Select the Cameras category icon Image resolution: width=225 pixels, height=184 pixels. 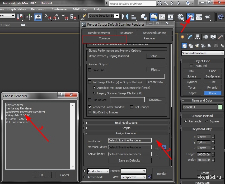[x=203, y=46]
